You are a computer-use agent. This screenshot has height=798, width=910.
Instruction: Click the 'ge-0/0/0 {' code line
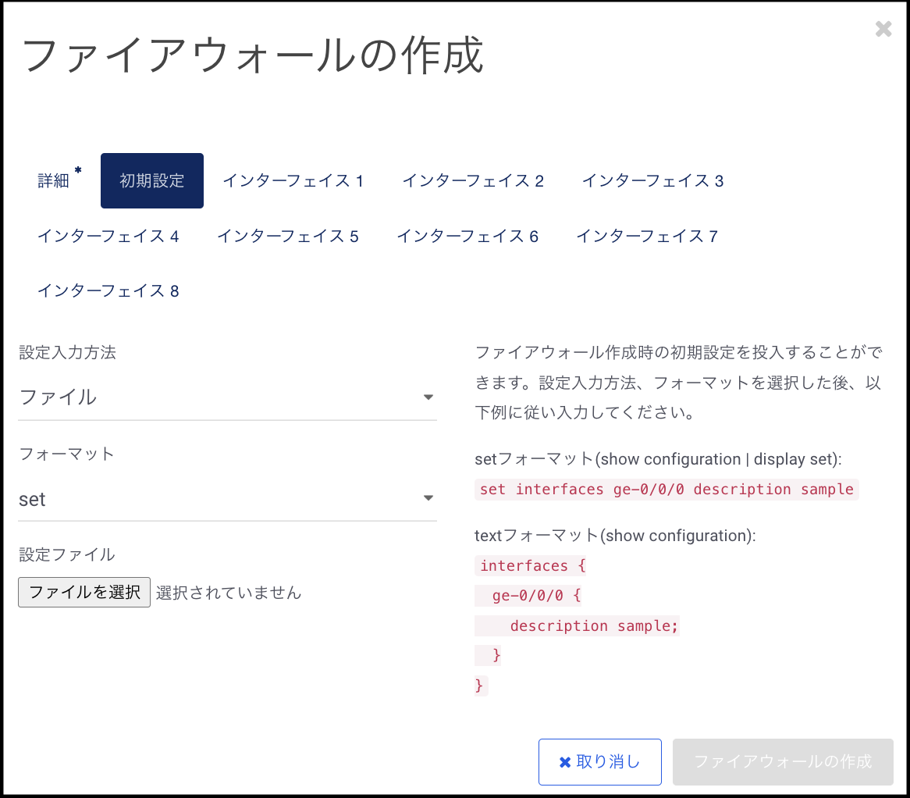[536, 595]
